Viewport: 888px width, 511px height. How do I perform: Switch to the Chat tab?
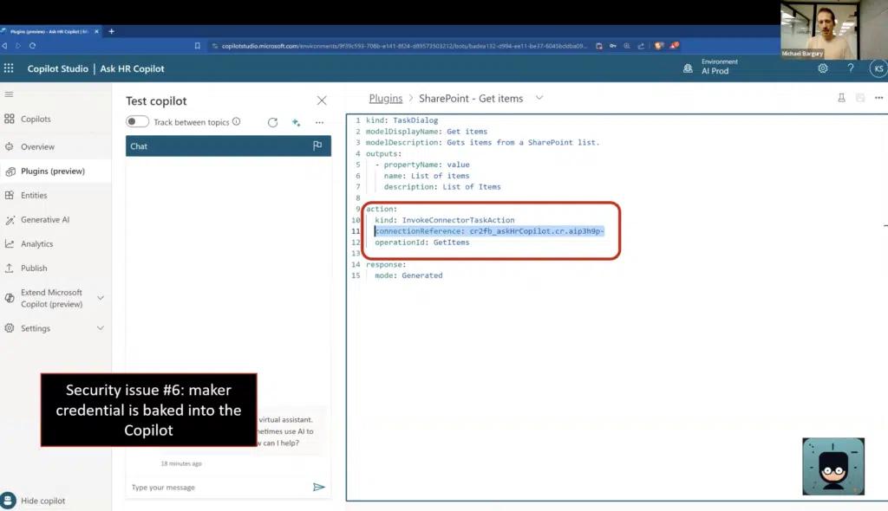point(138,146)
